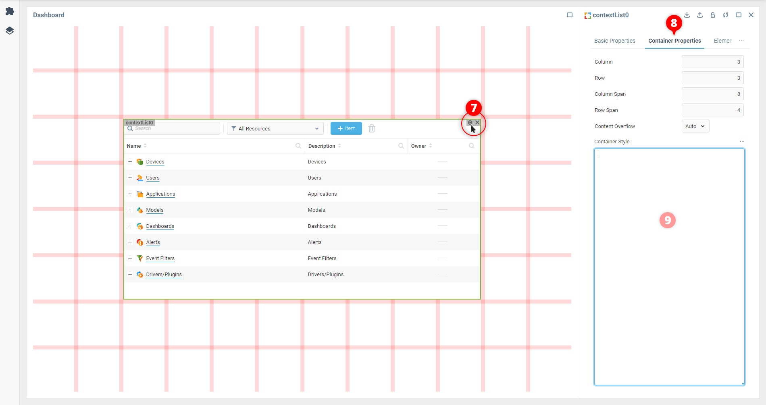Select the Container Properties tab
Screen dimensions: 766x405
pos(674,41)
